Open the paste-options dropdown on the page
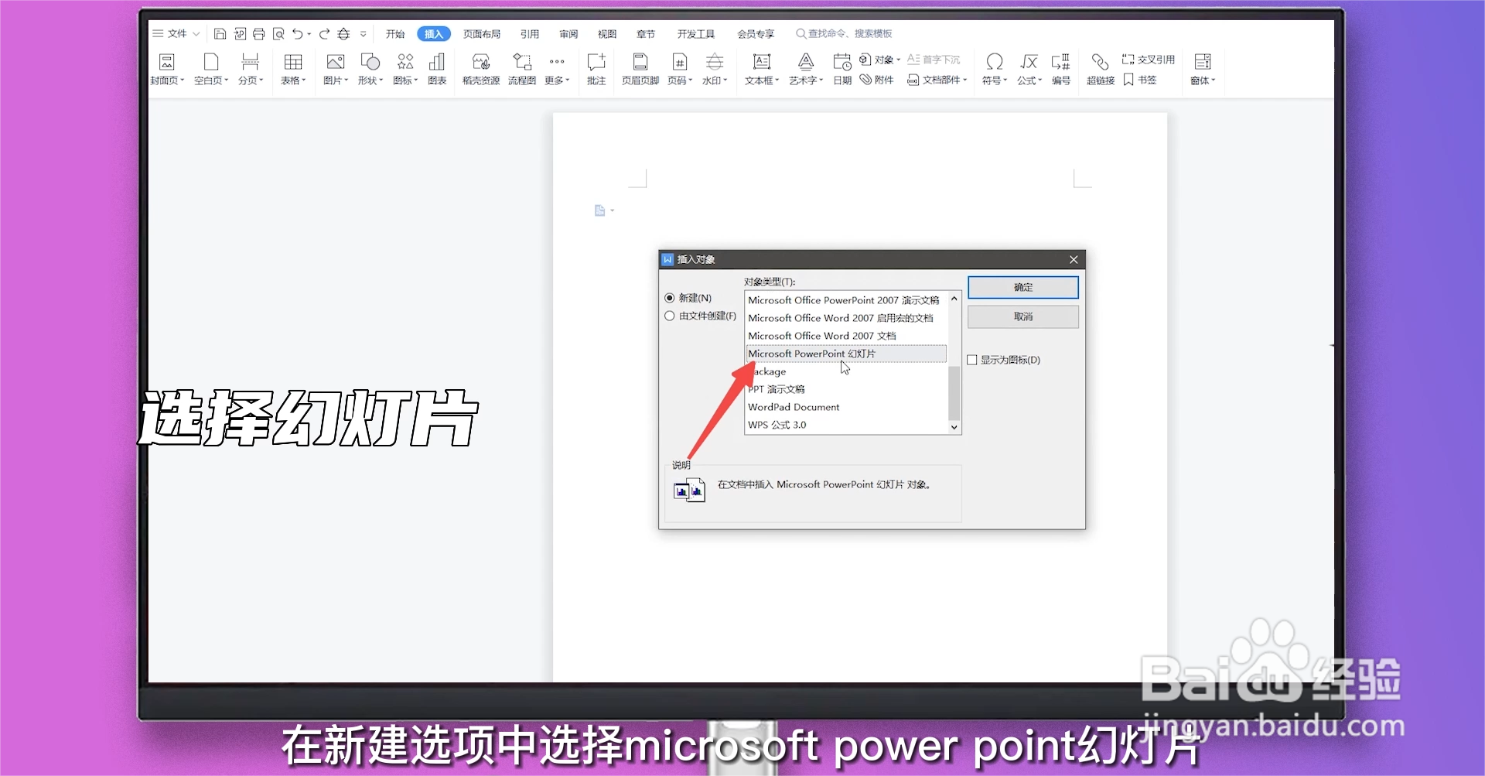 pos(613,210)
